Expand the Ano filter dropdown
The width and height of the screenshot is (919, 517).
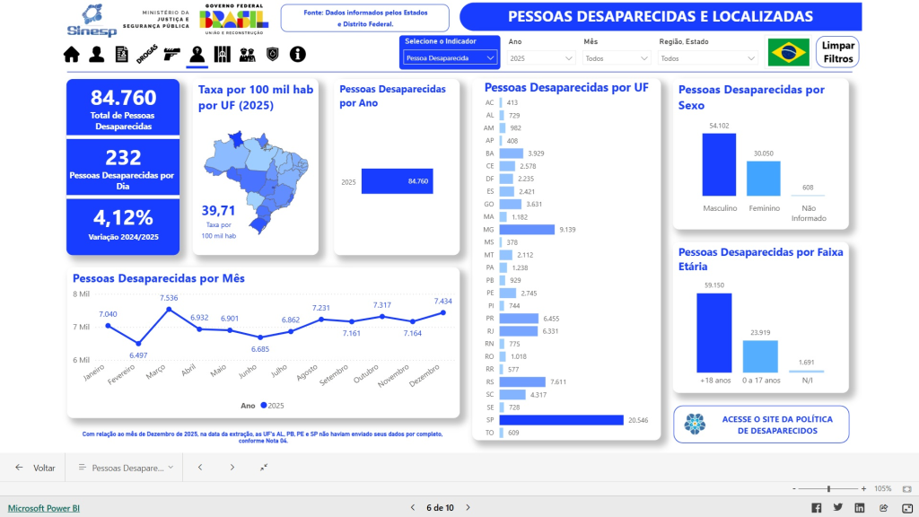541,58
